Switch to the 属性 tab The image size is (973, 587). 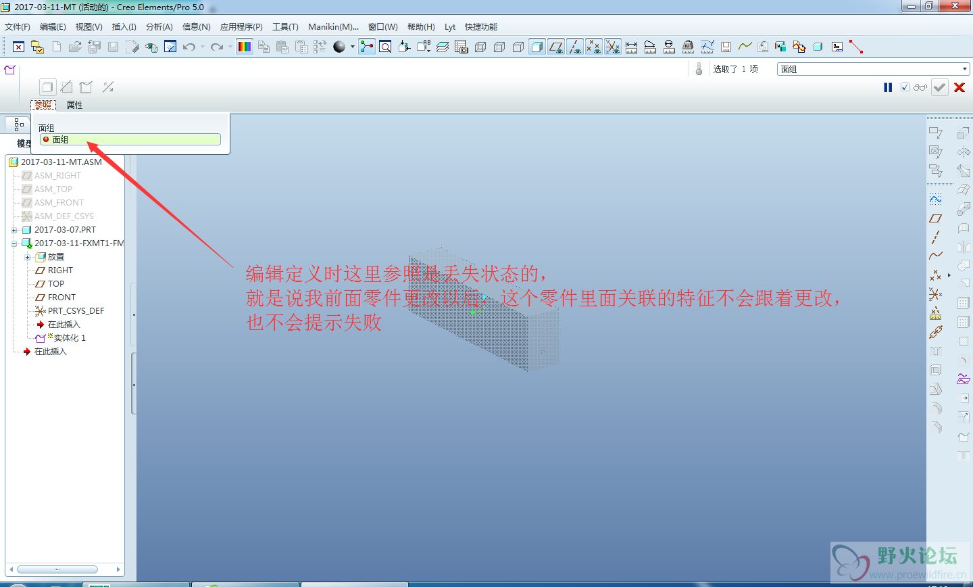coord(74,105)
